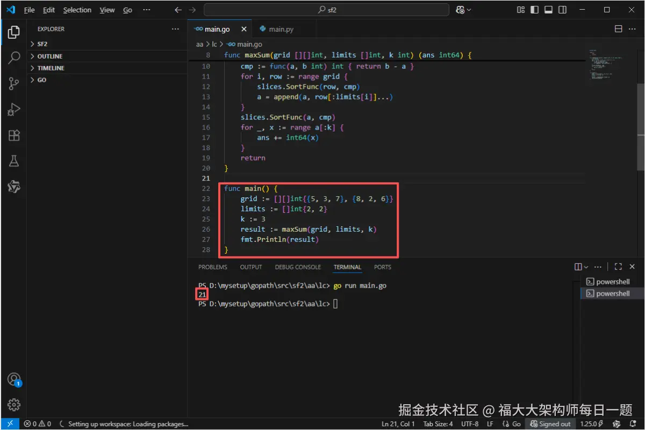Open the Explorer view in activity bar
This screenshot has height=430, width=645.
[14, 32]
